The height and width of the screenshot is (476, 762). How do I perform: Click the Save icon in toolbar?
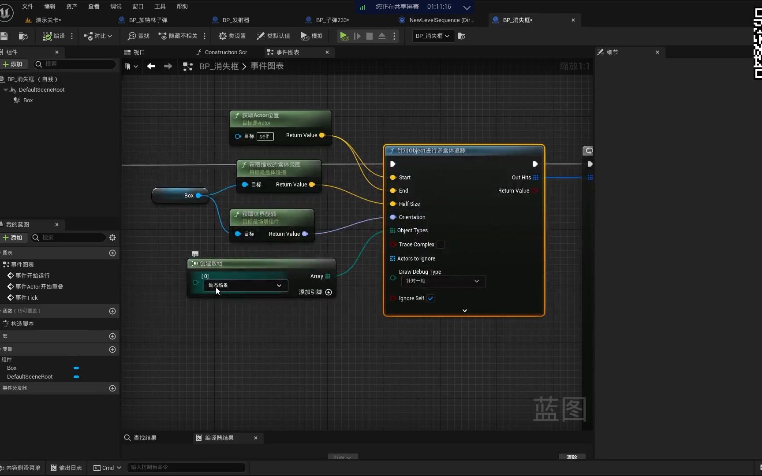click(x=4, y=36)
